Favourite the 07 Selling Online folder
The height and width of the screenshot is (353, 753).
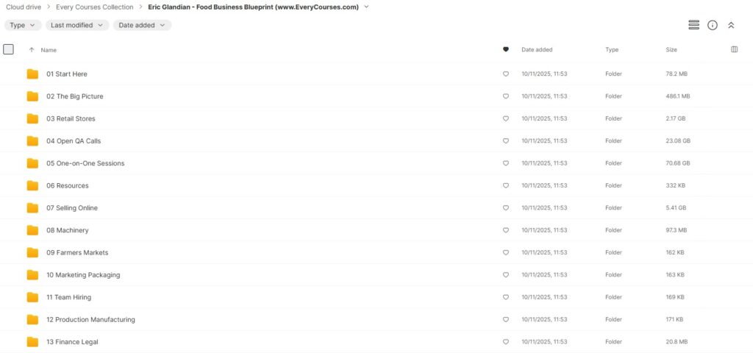click(x=505, y=208)
